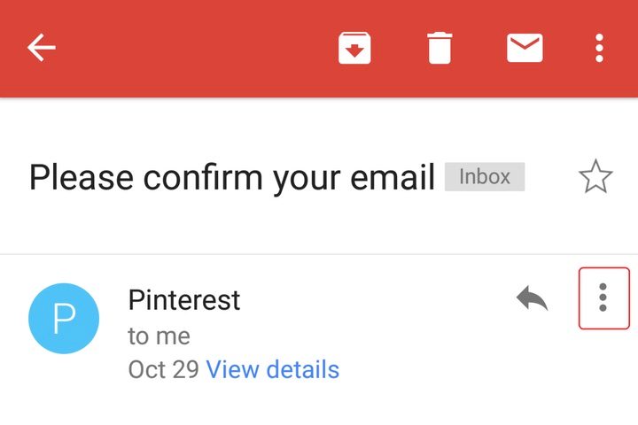Image resolution: width=638 pixels, height=425 pixels.
Task: Tap the back arrow to return to inbox
Action: 42,48
